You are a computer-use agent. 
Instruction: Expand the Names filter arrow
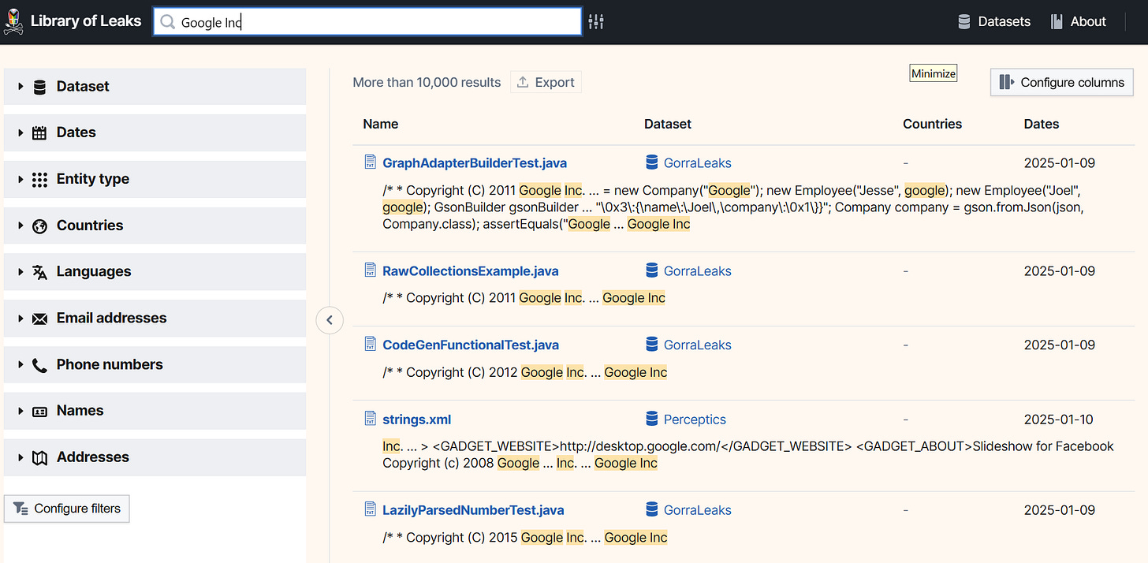click(x=20, y=412)
